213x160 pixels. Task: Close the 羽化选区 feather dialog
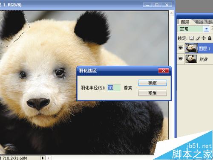[164, 70]
